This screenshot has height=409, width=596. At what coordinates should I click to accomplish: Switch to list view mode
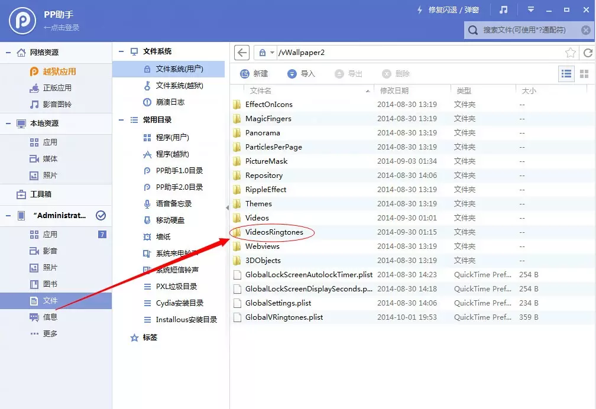[x=566, y=74]
